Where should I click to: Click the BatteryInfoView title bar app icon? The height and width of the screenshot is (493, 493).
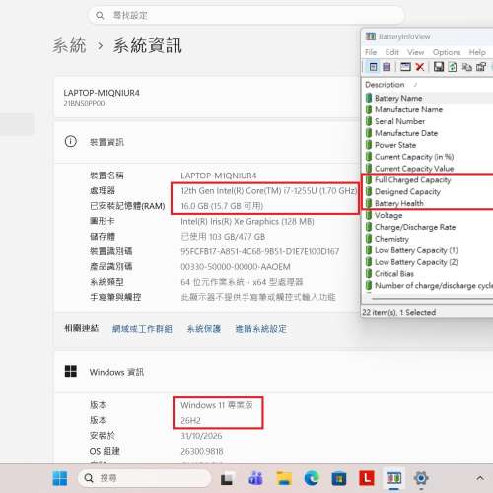click(371, 36)
